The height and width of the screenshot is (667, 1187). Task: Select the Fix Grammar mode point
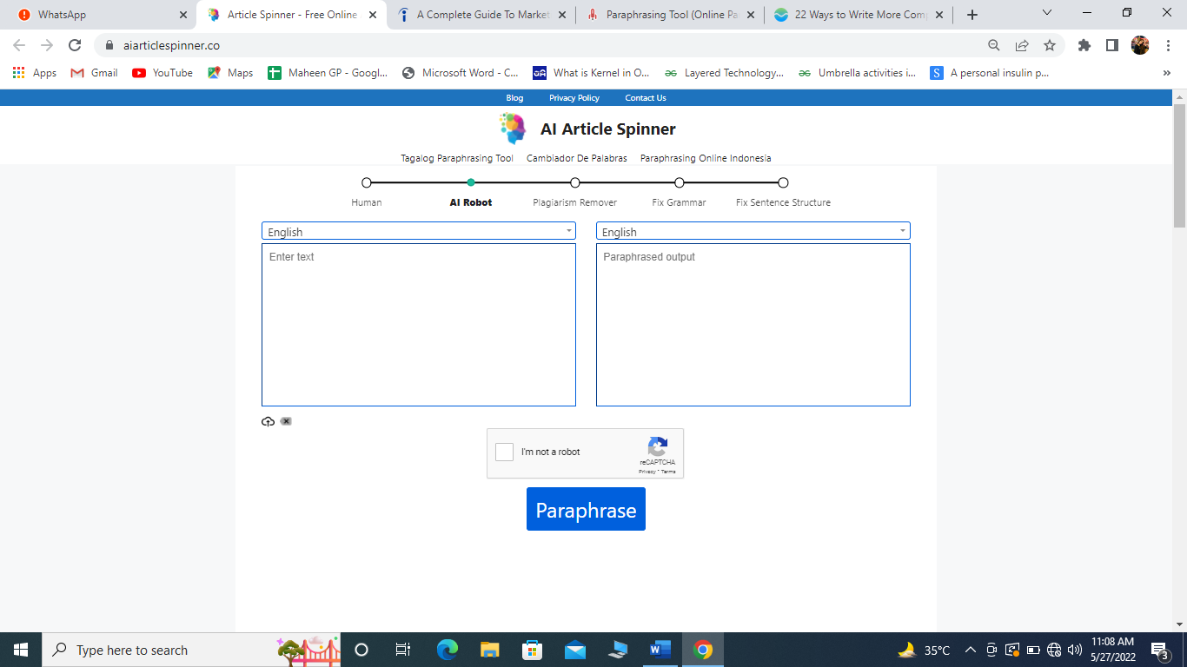tap(680, 182)
